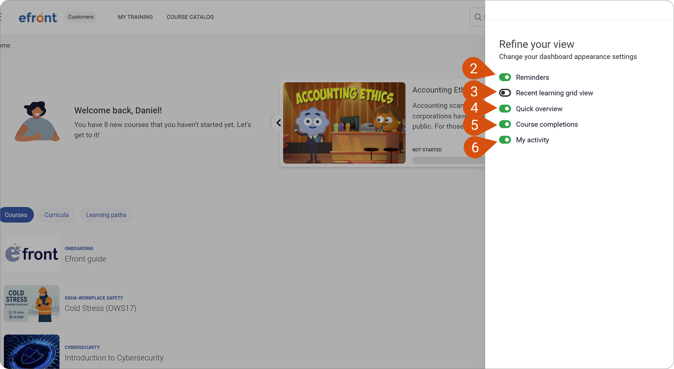Click the Course completions label

coord(547,124)
